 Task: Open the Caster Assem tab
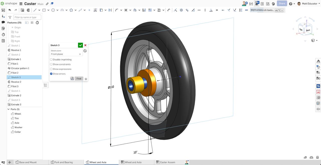click(166, 162)
